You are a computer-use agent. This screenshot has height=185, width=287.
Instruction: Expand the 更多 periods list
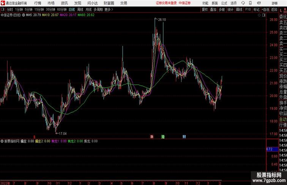tap(109, 9)
